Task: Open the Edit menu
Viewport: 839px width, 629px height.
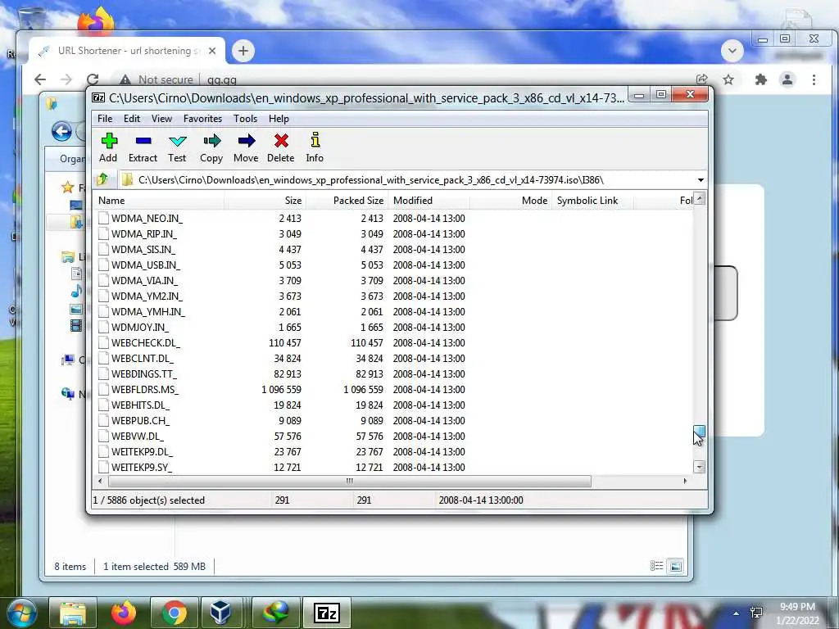Action: pyautogui.click(x=132, y=119)
